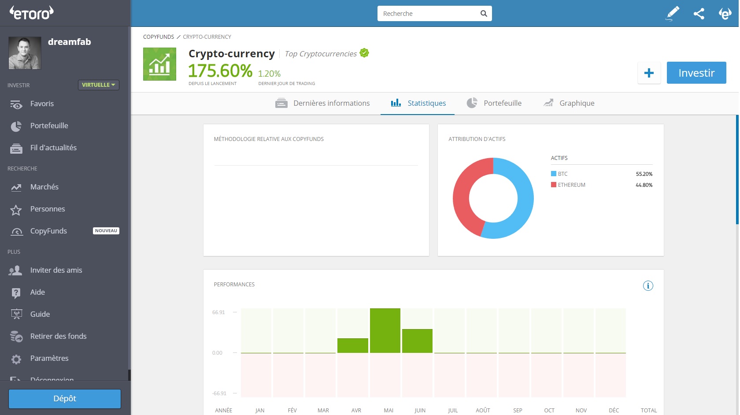The width and height of the screenshot is (740, 415).
Task: Click the COPYFUNDS breadcrumb link
Action: tap(159, 37)
